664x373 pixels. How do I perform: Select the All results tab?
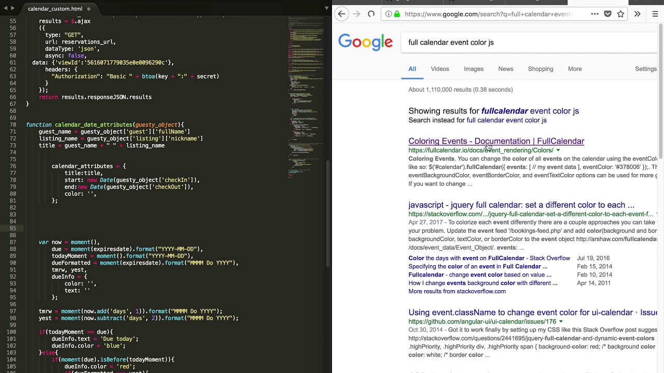coord(412,69)
